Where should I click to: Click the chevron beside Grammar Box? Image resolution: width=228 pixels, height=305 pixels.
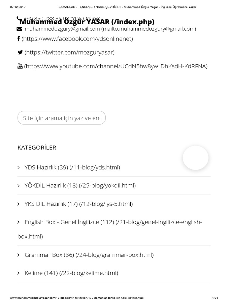tap(19, 255)
